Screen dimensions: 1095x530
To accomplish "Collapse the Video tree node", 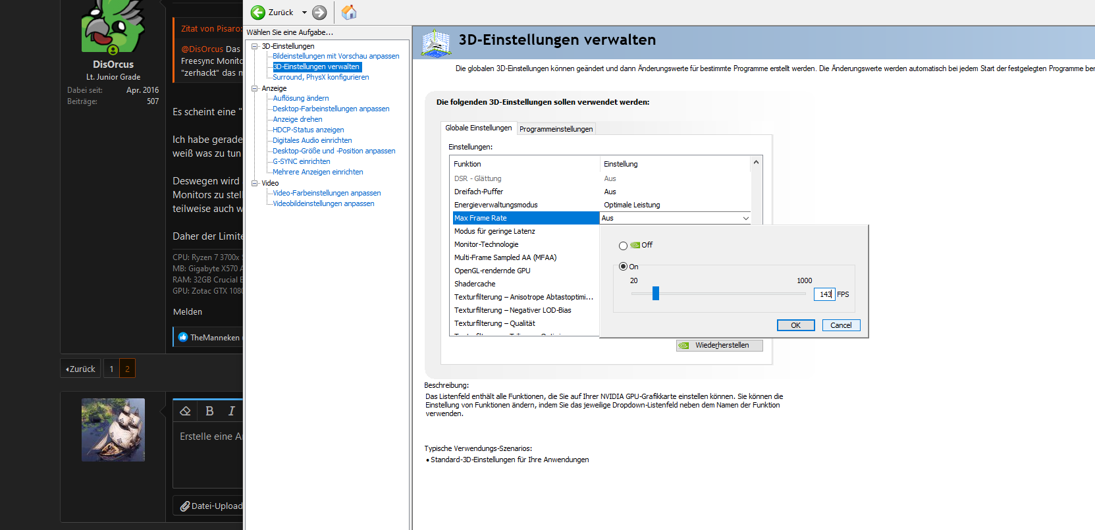I will pos(255,183).
